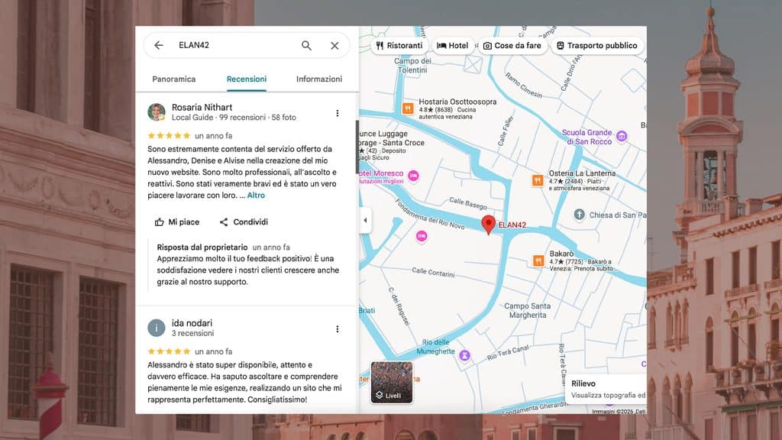Viewport: 782px width, 440px height.
Task: Filter the map by Hotel
Action: [x=452, y=45]
